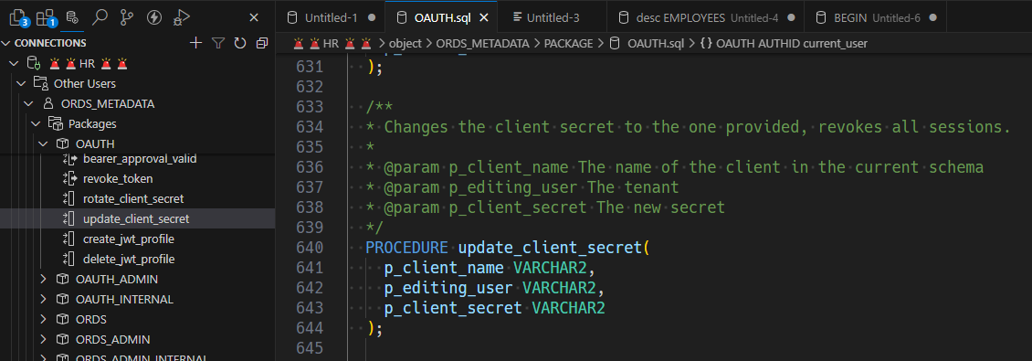Click the OAUTH_ADMIN package cube icon
Image resolution: width=1032 pixels, height=361 pixels.
coord(62,280)
